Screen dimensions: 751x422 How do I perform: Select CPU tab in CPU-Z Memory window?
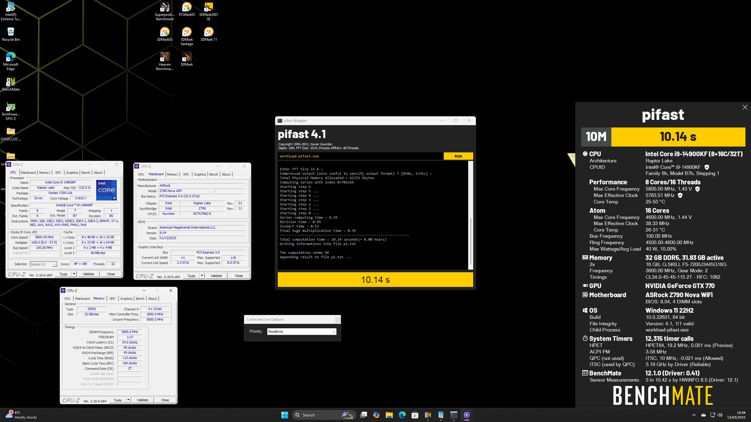pos(67,299)
